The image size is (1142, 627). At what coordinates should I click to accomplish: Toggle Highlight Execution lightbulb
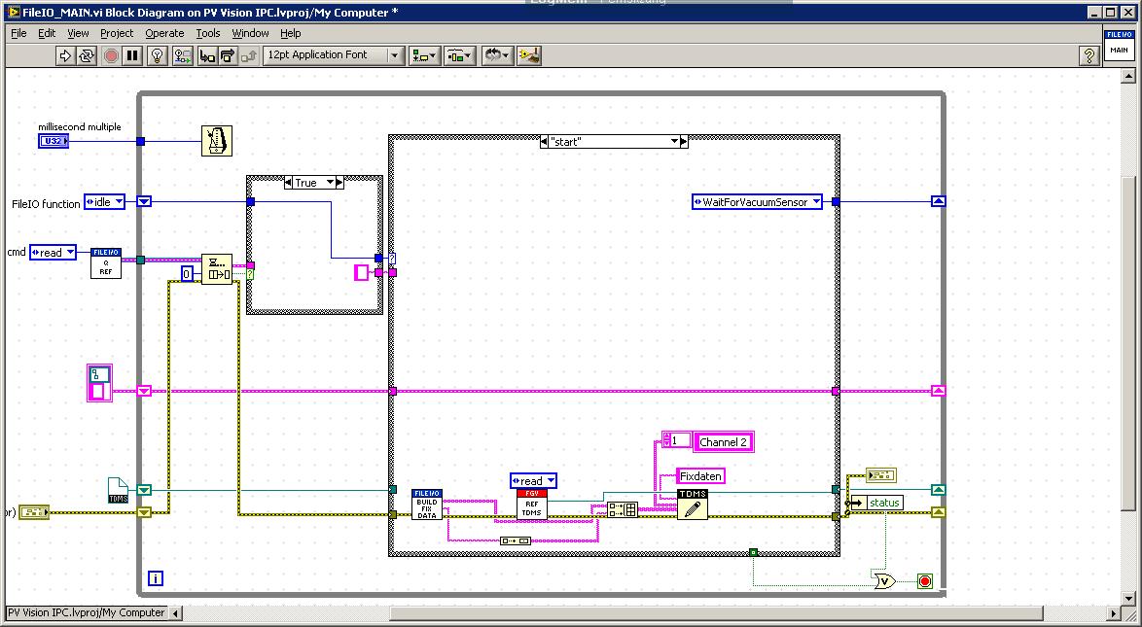coord(158,55)
